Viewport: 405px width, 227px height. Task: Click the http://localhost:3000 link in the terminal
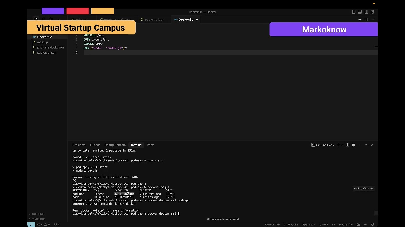120,177
